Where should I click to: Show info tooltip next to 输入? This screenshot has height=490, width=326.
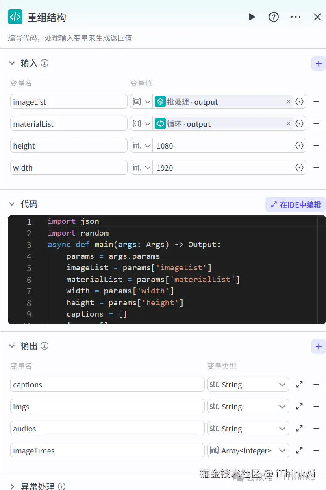pyautogui.click(x=45, y=63)
